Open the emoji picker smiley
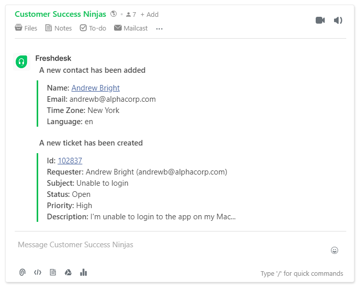 click(x=334, y=250)
